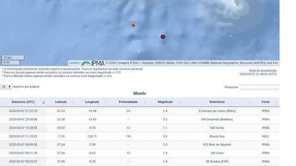Screen dimensions: 296x166
Task: Focus the Pesquisar search field
Action: click(x=259, y=87)
